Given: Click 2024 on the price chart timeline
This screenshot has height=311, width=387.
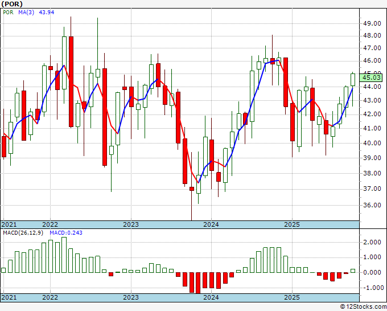Looking at the screenshot, I should tap(211, 224).
